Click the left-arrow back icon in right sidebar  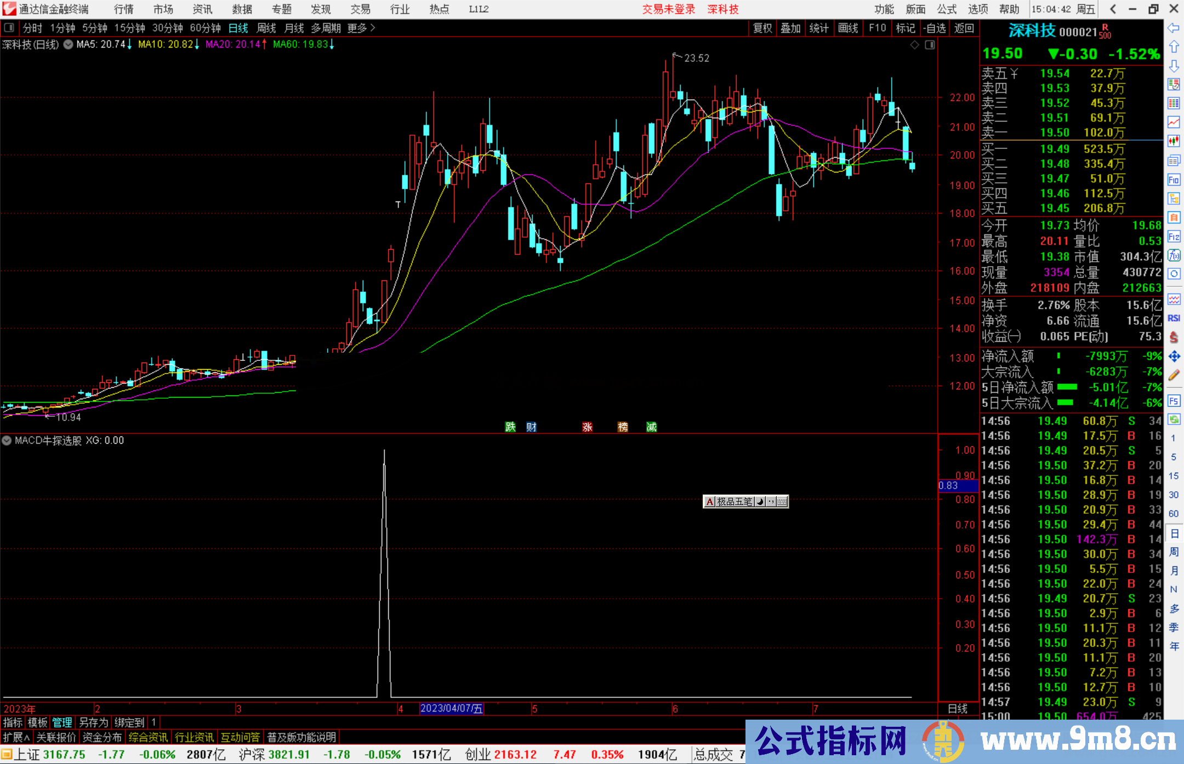(1174, 28)
